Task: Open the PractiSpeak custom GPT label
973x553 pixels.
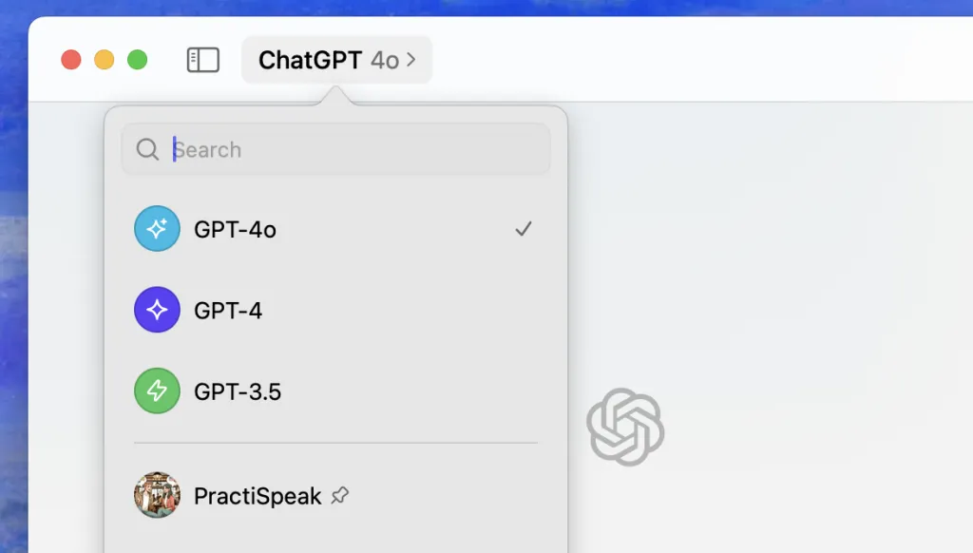Action: click(x=258, y=496)
